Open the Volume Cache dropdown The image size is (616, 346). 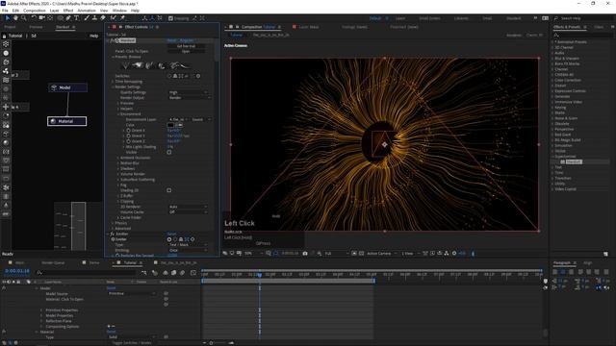tap(188, 211)
